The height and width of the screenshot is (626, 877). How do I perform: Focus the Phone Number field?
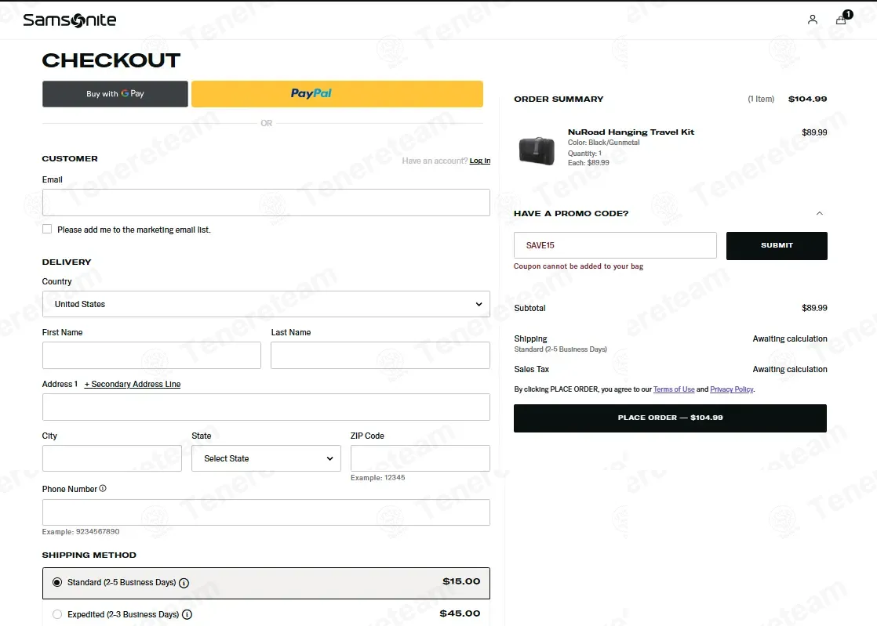pos(266,512)
